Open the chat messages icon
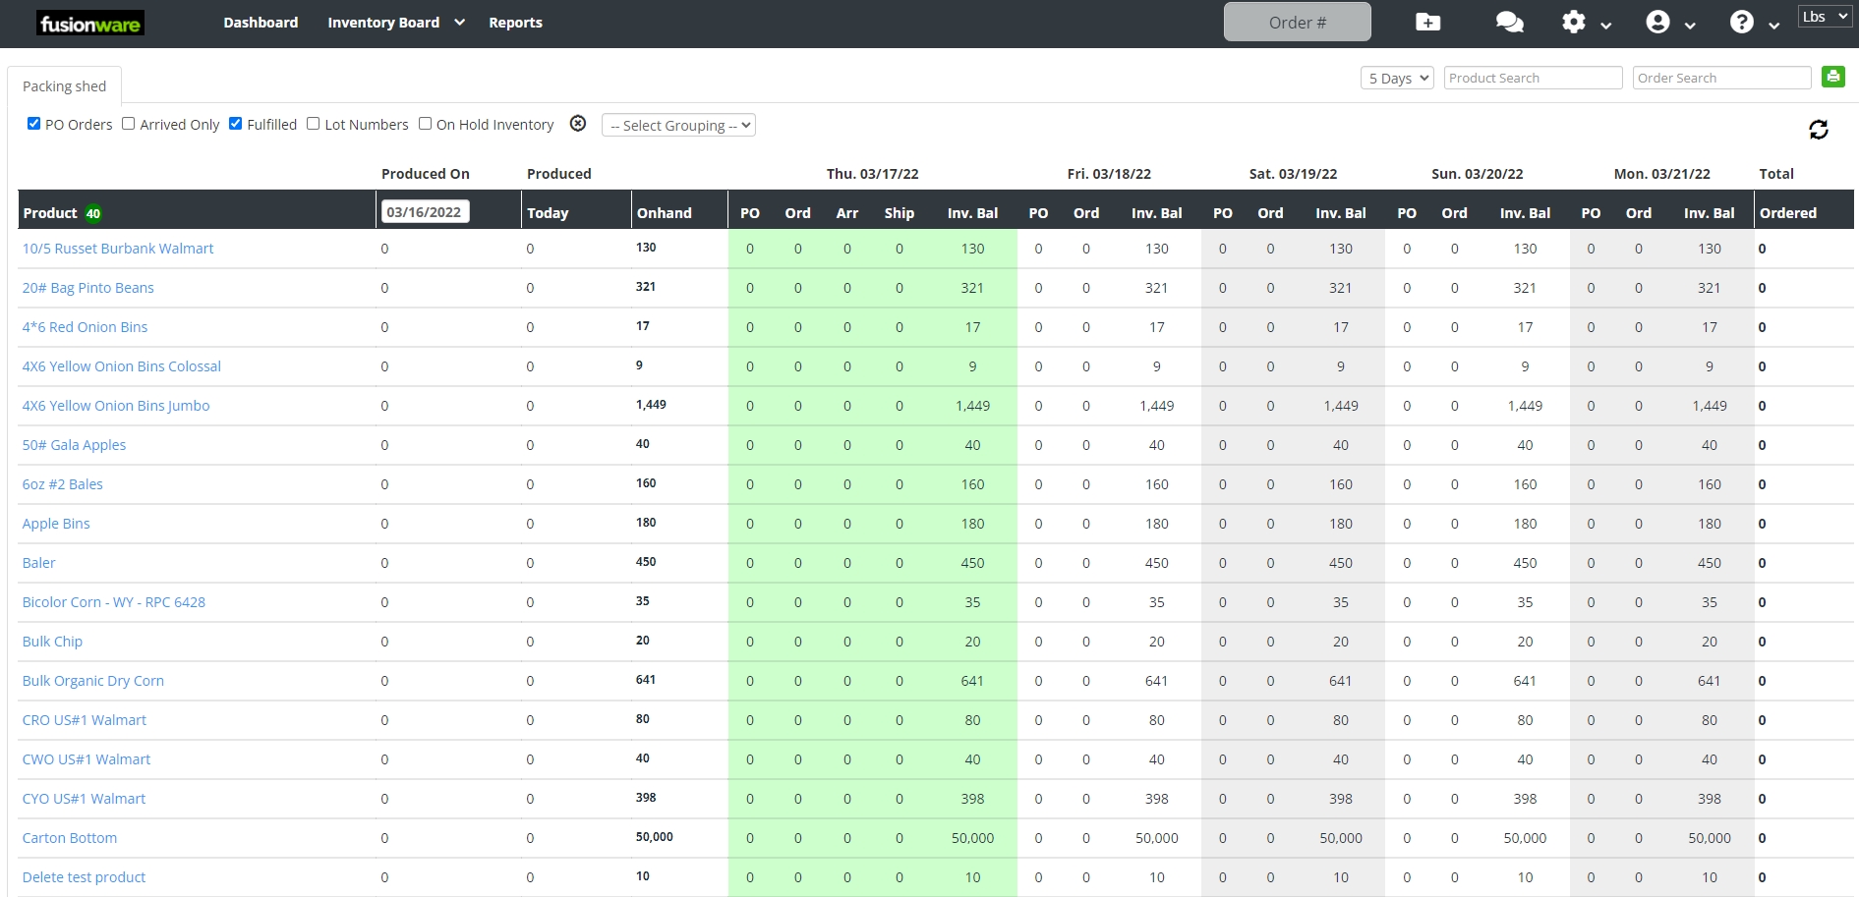The width and height of the screenshot is (1859, 897). 1509,22
